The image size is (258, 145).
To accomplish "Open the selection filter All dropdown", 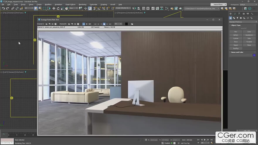I will coord(29,8).
